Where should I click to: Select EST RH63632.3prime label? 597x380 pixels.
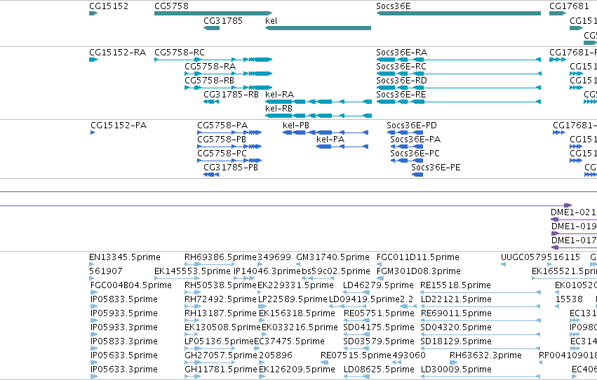[485, 356]
